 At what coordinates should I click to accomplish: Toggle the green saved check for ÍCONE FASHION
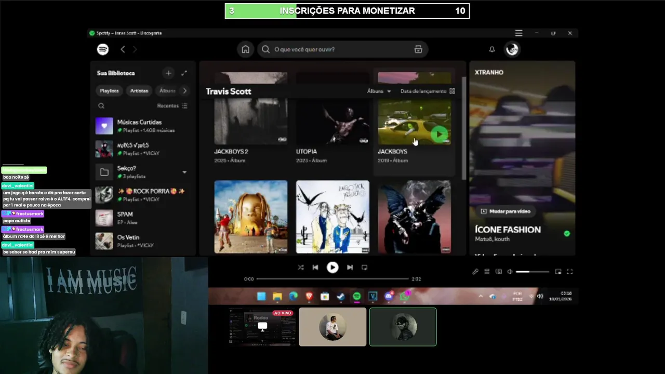[x=566, y=233]
